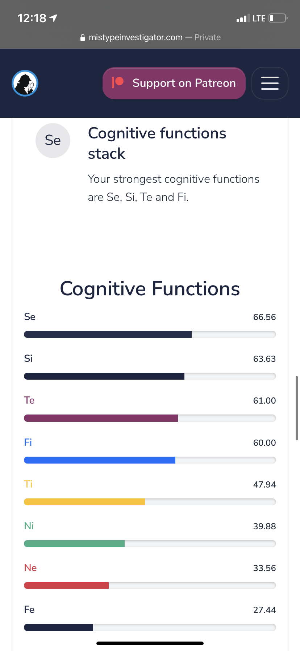The width and height of the screenshot is (300, 651).
Task: Click the yellow Ti progress bar
Action: (x=150, y=502)
